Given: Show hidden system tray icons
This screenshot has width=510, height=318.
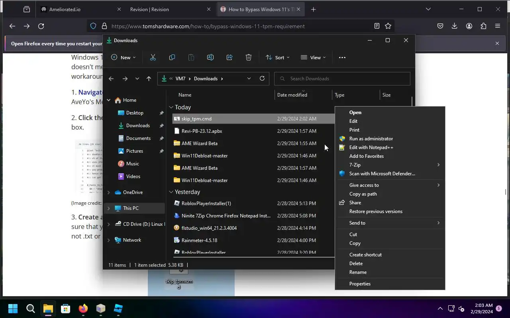Looking at the screenshot, I should coord(440,308).
